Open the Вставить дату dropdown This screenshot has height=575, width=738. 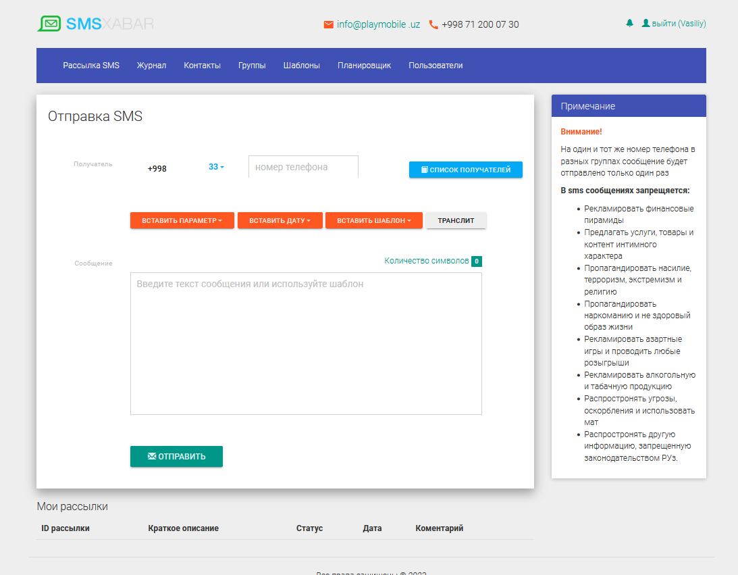280,221
